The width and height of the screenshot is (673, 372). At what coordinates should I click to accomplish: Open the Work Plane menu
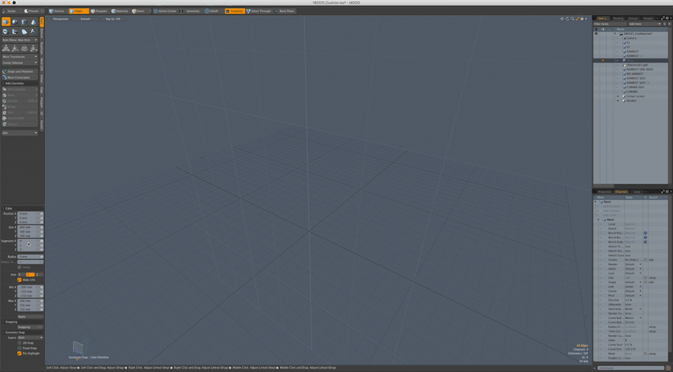285,11
